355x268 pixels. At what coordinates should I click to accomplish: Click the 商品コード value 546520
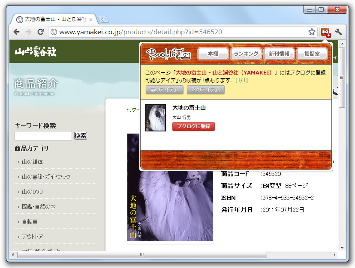[272, 174]
